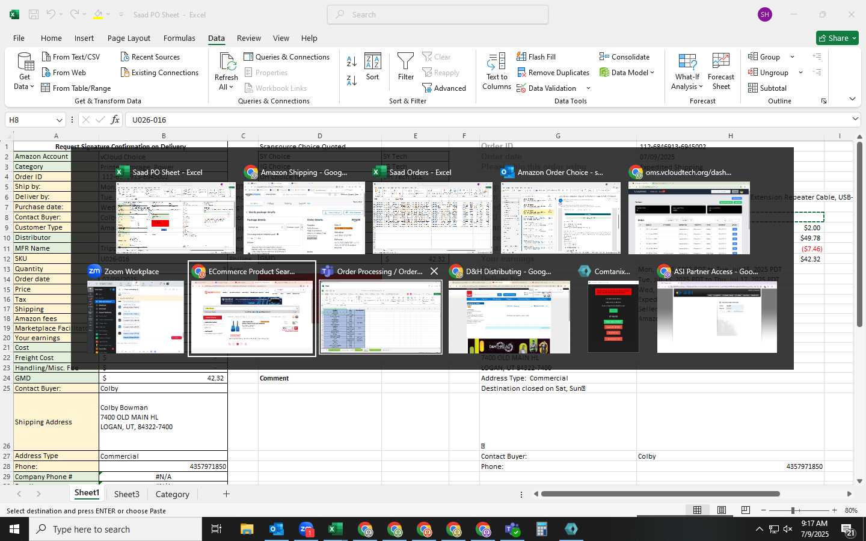The image size is (866, 541).
Task: Click Text to Columns
Action: [x=497, y=71]
